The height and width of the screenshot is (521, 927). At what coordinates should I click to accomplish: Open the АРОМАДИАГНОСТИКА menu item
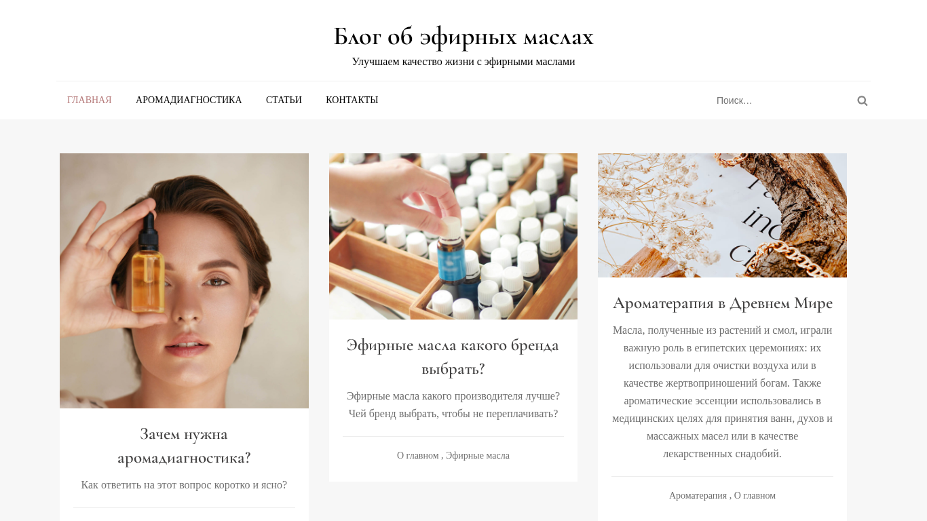pyautogui.click(x=189, y=100)
